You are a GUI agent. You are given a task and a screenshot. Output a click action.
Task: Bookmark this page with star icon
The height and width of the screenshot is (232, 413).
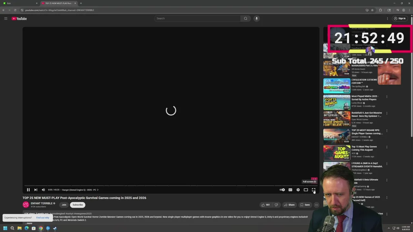point(372,10)
